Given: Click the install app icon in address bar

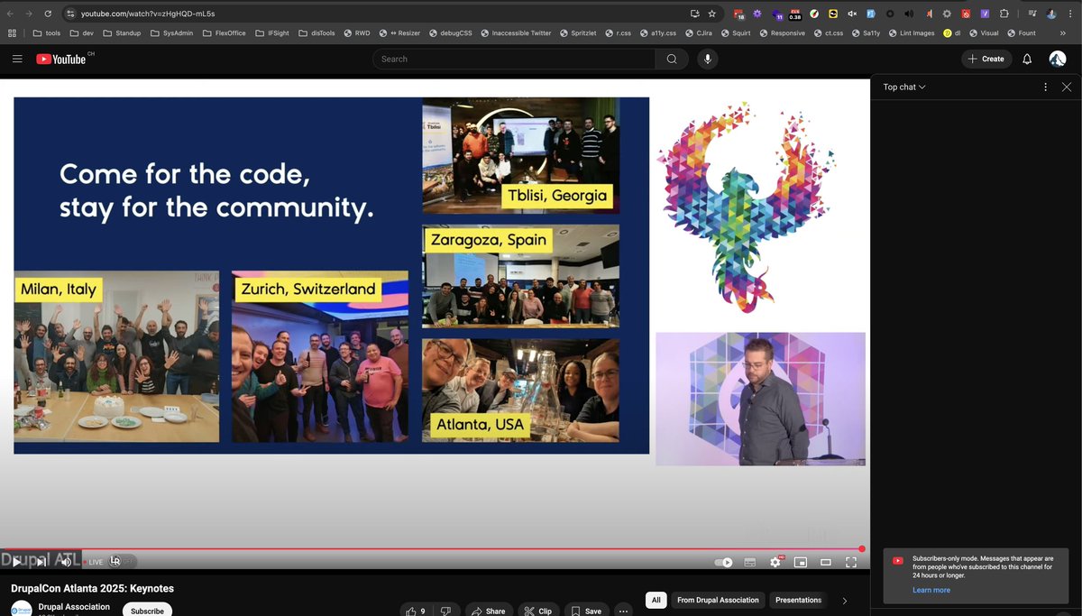Looking at the screenshot, I should pyautogui.click(x=694, y=14).
